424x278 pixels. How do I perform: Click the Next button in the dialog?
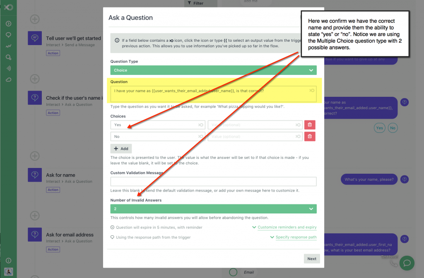click(312, 258)
